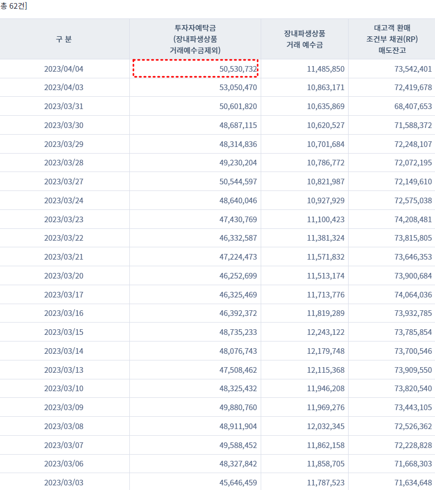Image resolution: width=435 pixels, height=490 pixels.
Task: Select the value 50,601,820
Action: [x=238, y=106]
